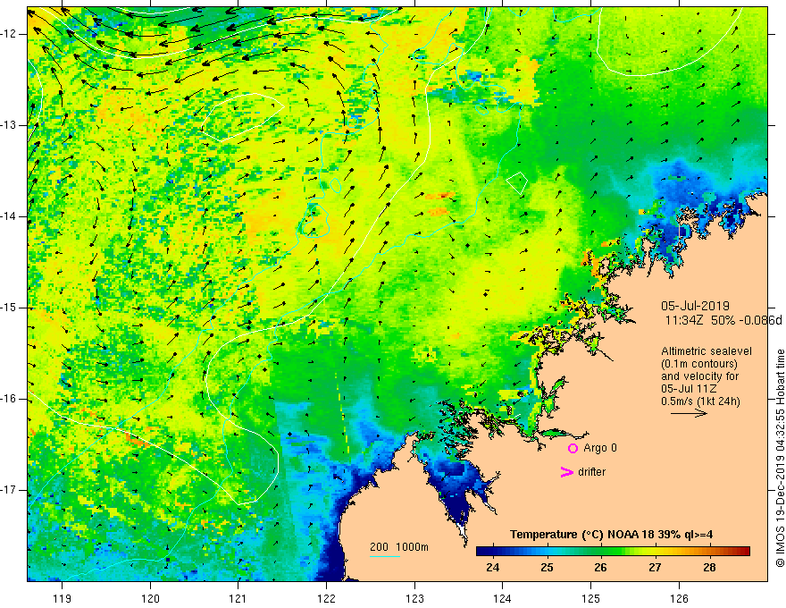Click the latitude axis label -16

pos(10,399)
